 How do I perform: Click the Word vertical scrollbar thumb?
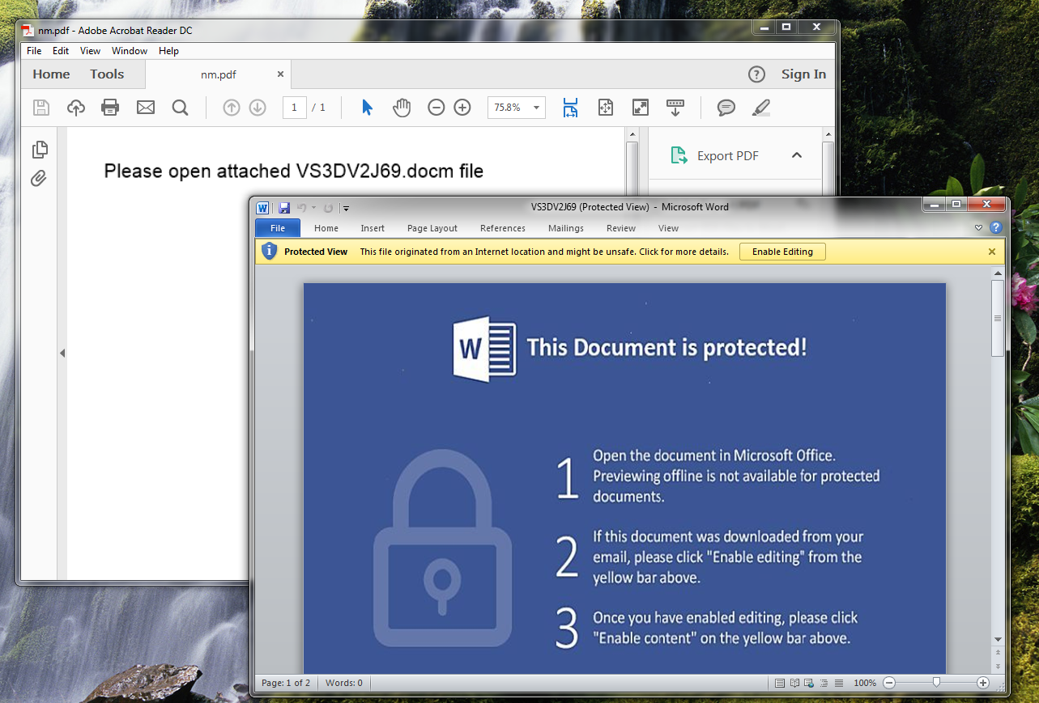click(998, 318)
